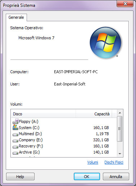Confirm with the OK button
The height and width of the screenshot is (186, 136).
click(87, 177)
